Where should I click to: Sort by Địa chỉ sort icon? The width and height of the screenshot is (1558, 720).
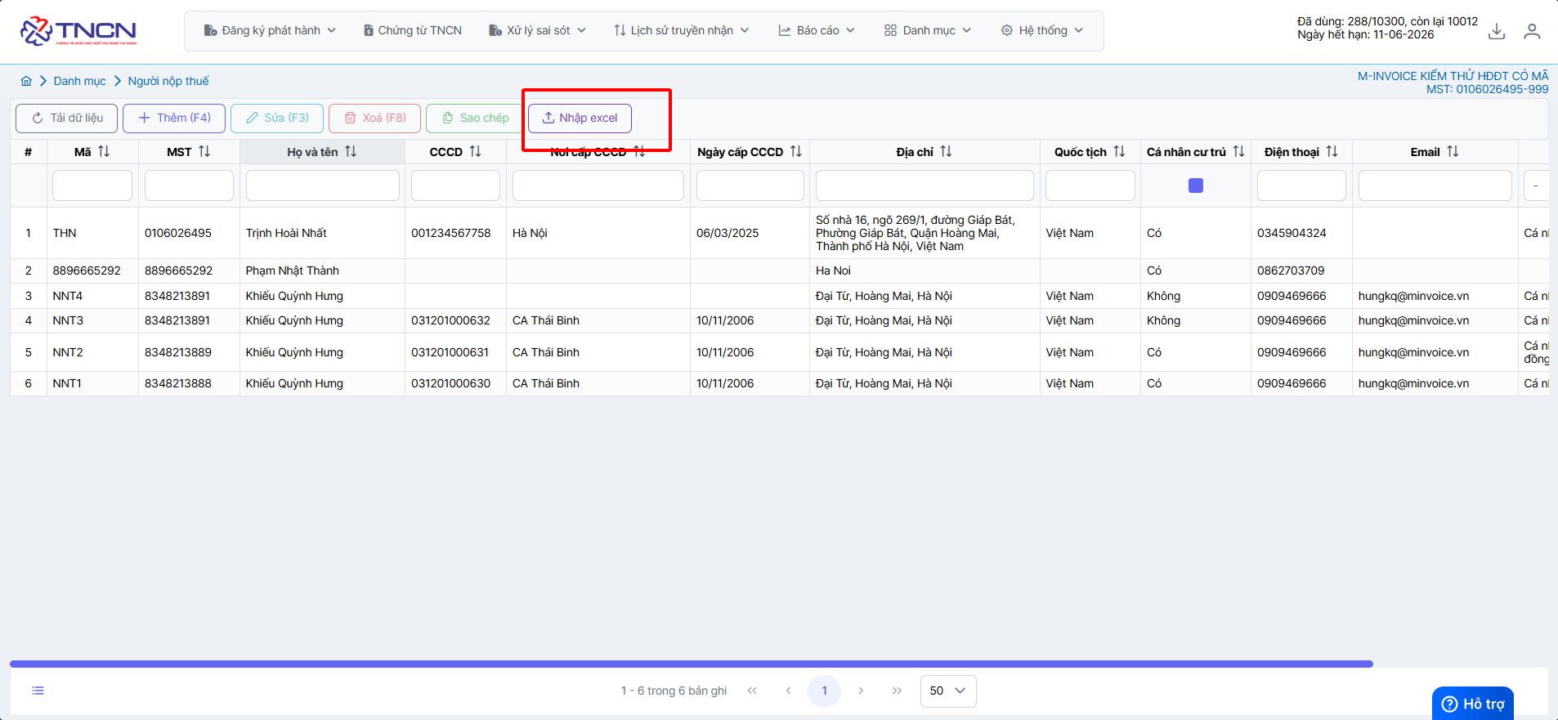(x=946, y=151)
